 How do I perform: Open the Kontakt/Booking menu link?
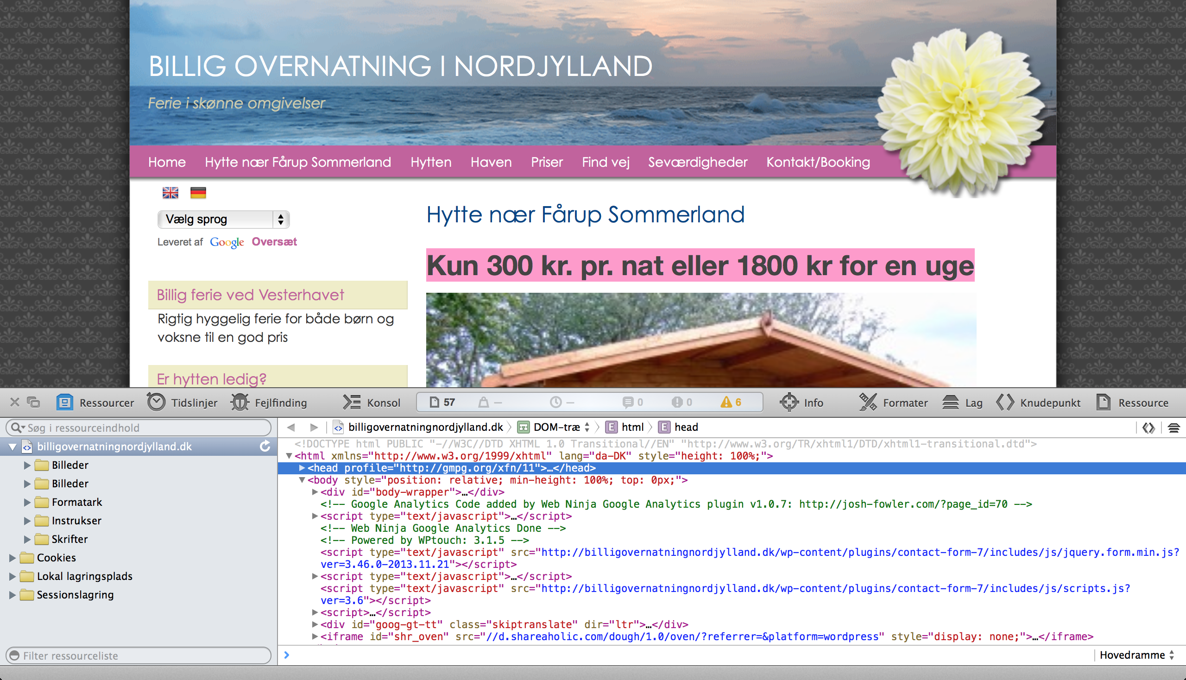click(x=818, y=162)
